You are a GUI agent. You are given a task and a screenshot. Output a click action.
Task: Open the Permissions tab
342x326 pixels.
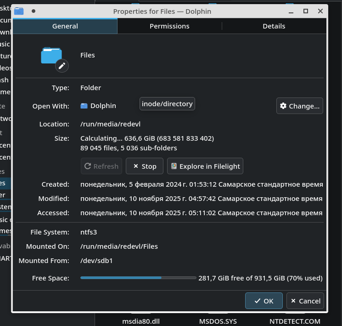[169, 26]
